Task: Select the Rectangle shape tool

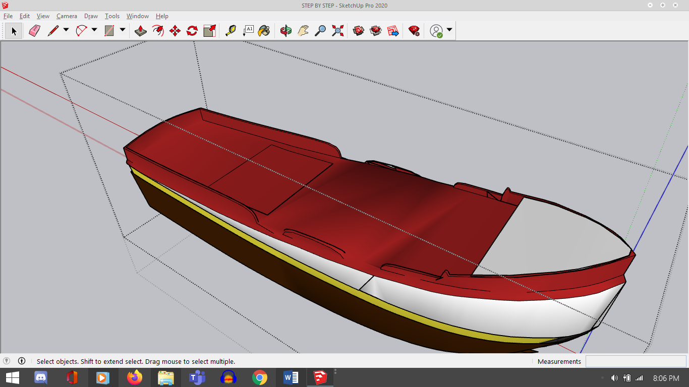Action: (x=109, y=31)
